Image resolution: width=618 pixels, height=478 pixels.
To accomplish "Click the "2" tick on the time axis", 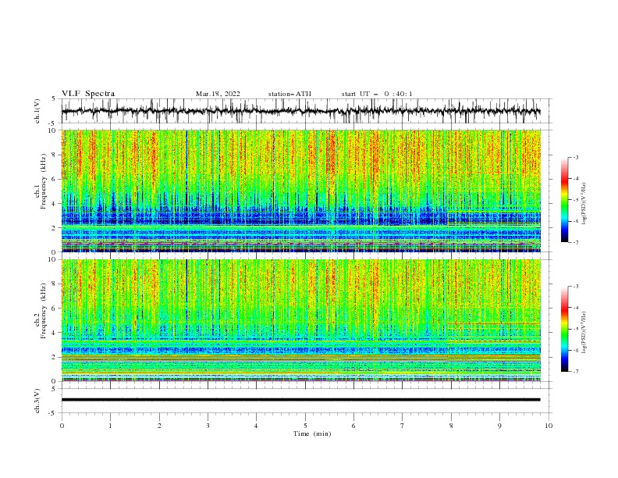I will point(159,426).
